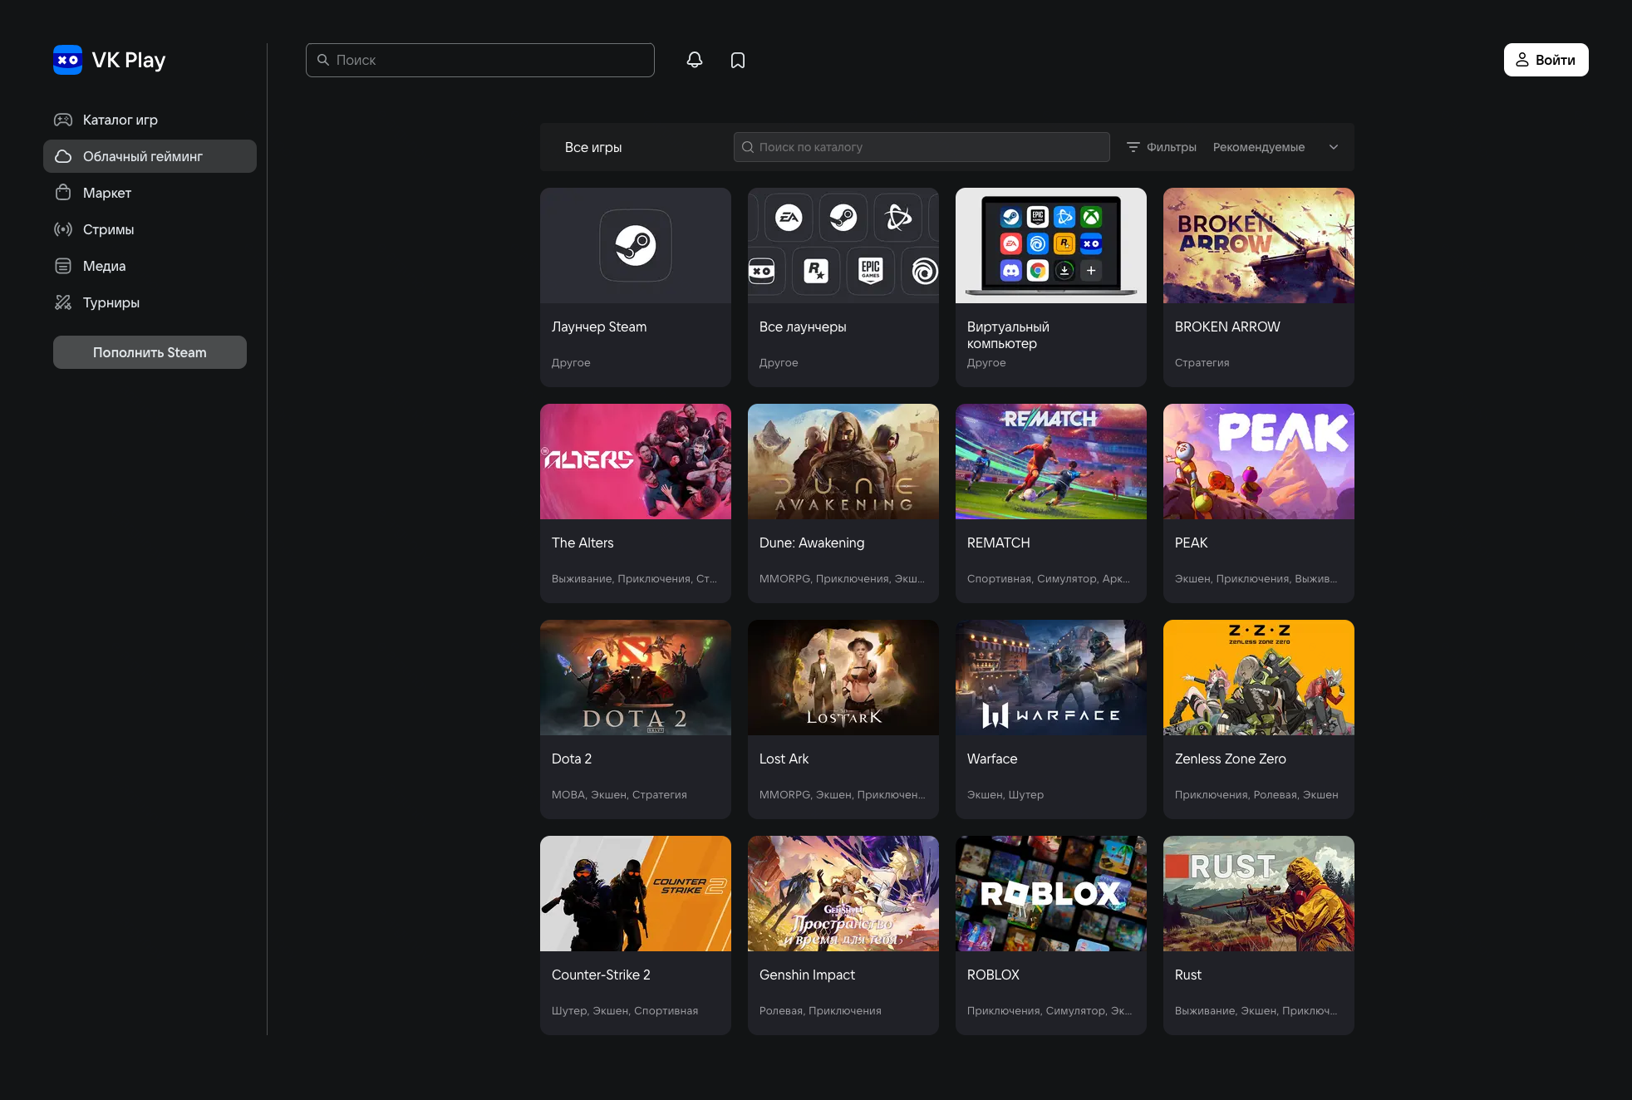Open Турниры from sidebar
The width and height of the screenshot is (1632, 1100).
(150, 302)
